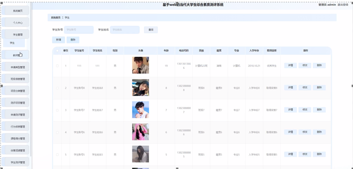The width and height of the screenshot is (353, 169).
Task: Click 详情 for 学生账号6 row
Action: pos(291,132)
